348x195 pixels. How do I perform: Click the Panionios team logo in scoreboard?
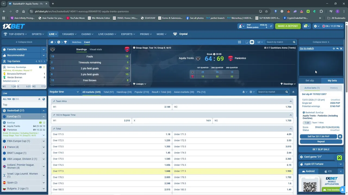230,58
